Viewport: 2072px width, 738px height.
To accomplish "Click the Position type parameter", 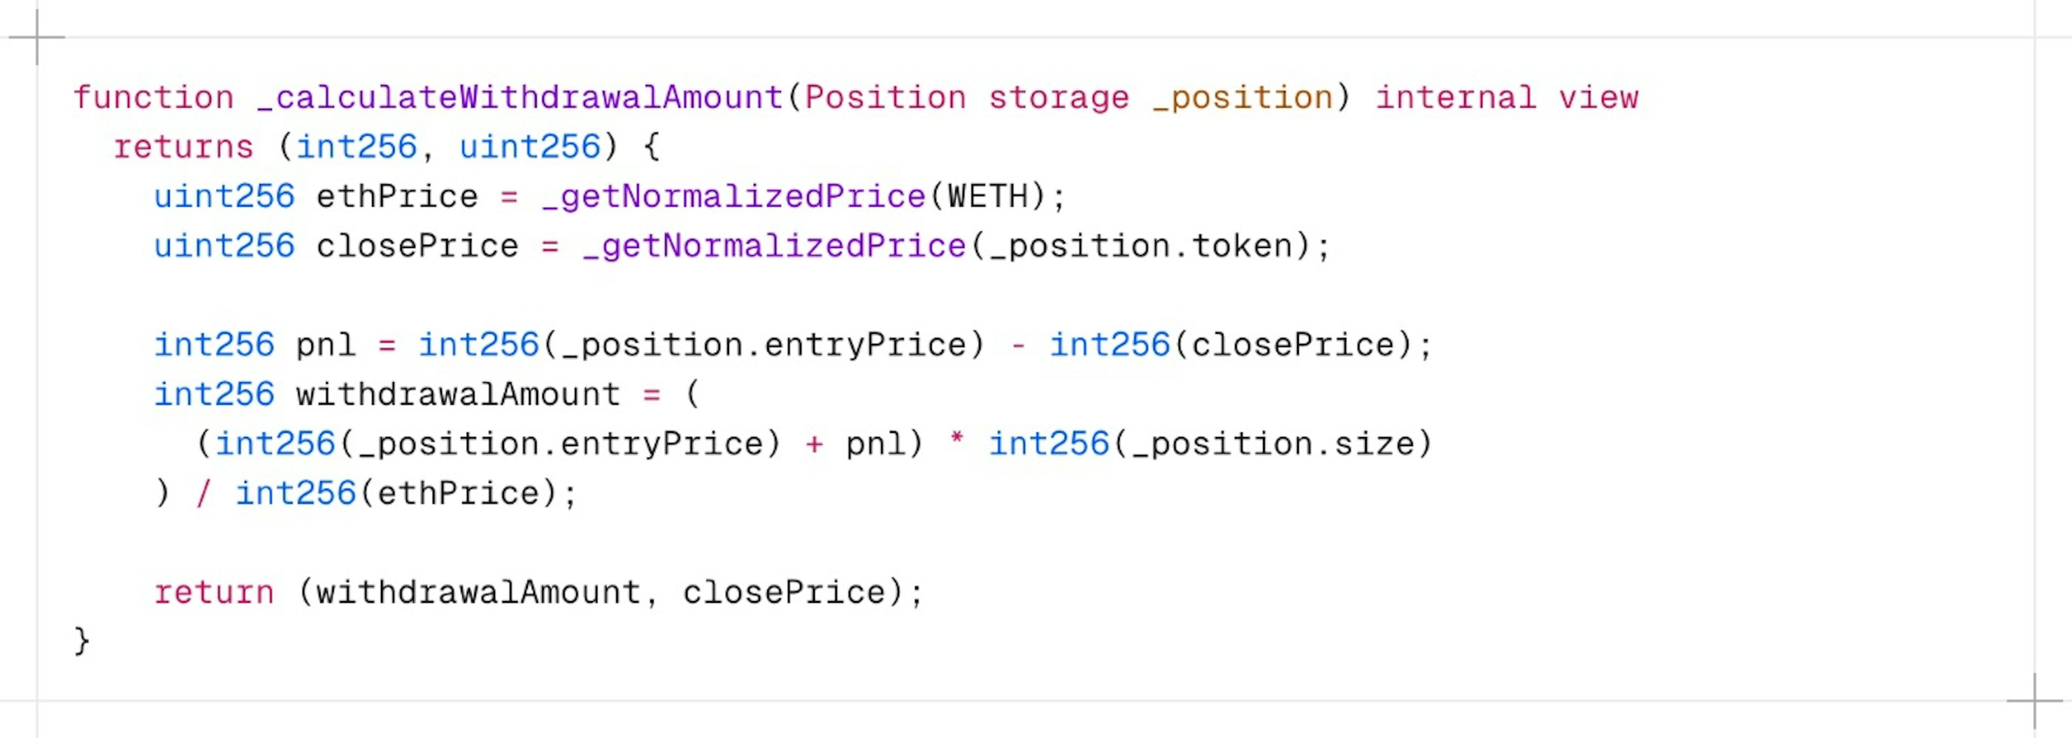I will pyautogui.click(x=885, y=97).
